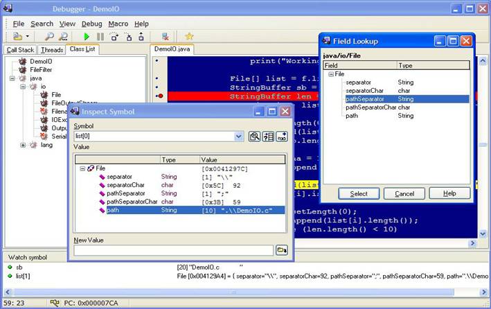Image resolution: width=491 pixels, height=309 pixels.
Task: Click the horizontal scrollbar in the watch panel
Action: click(233, 292)
